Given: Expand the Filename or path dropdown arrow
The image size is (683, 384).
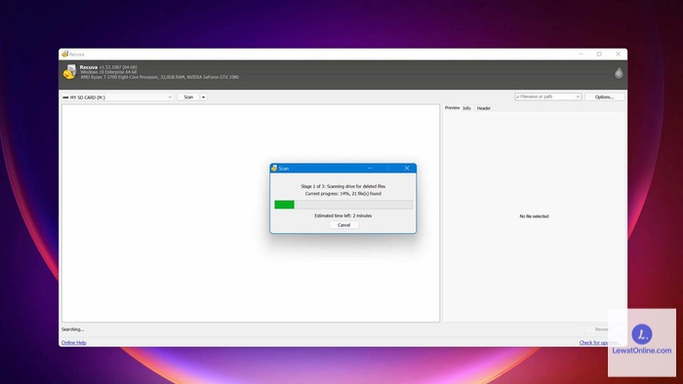Looking at the screenshot, I should tap(578, 96).
